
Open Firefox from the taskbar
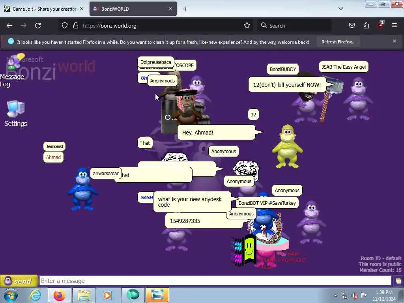pos(59,295)
